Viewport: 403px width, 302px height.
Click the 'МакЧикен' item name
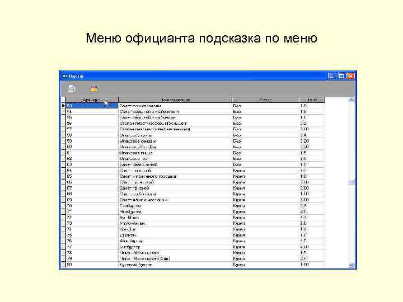[x=132, y=223]
